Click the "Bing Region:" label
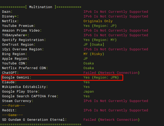Screen dimensions: 164x126 [15, 54]
